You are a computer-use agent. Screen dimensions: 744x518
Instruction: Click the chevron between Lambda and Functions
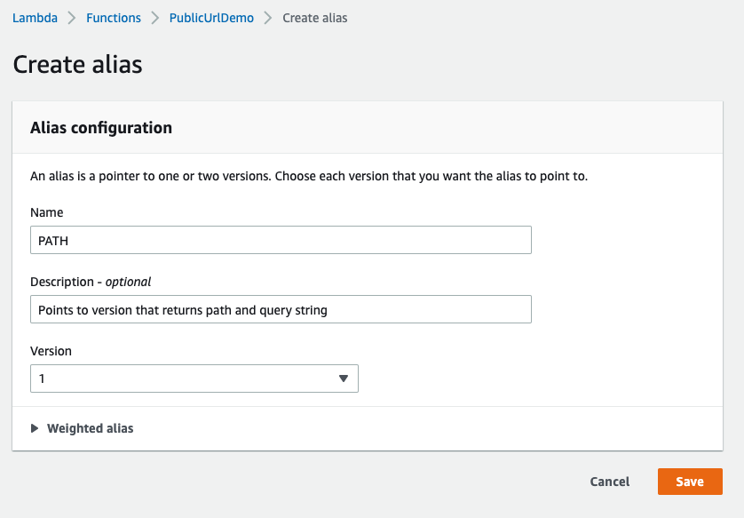[x=73, y=18]
